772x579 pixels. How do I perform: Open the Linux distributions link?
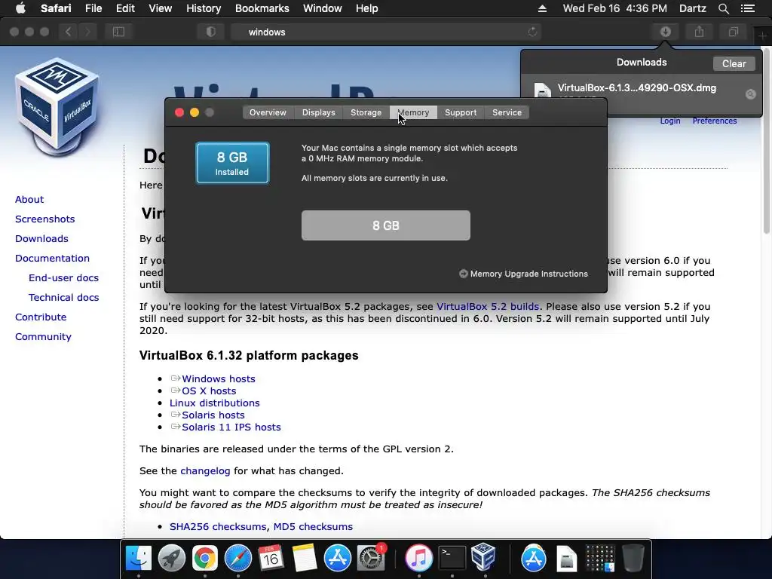point(215,403)
